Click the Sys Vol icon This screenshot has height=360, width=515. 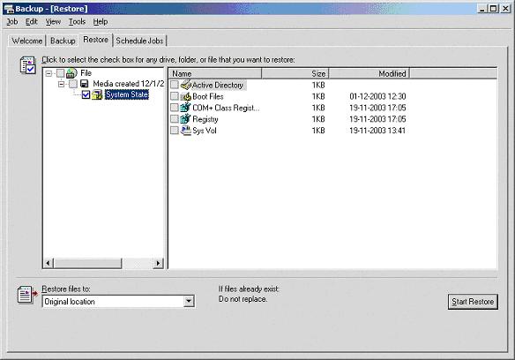pos(186,131)
